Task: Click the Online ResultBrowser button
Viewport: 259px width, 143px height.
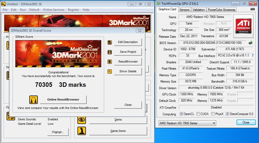Action: click(x=63, y=100)
